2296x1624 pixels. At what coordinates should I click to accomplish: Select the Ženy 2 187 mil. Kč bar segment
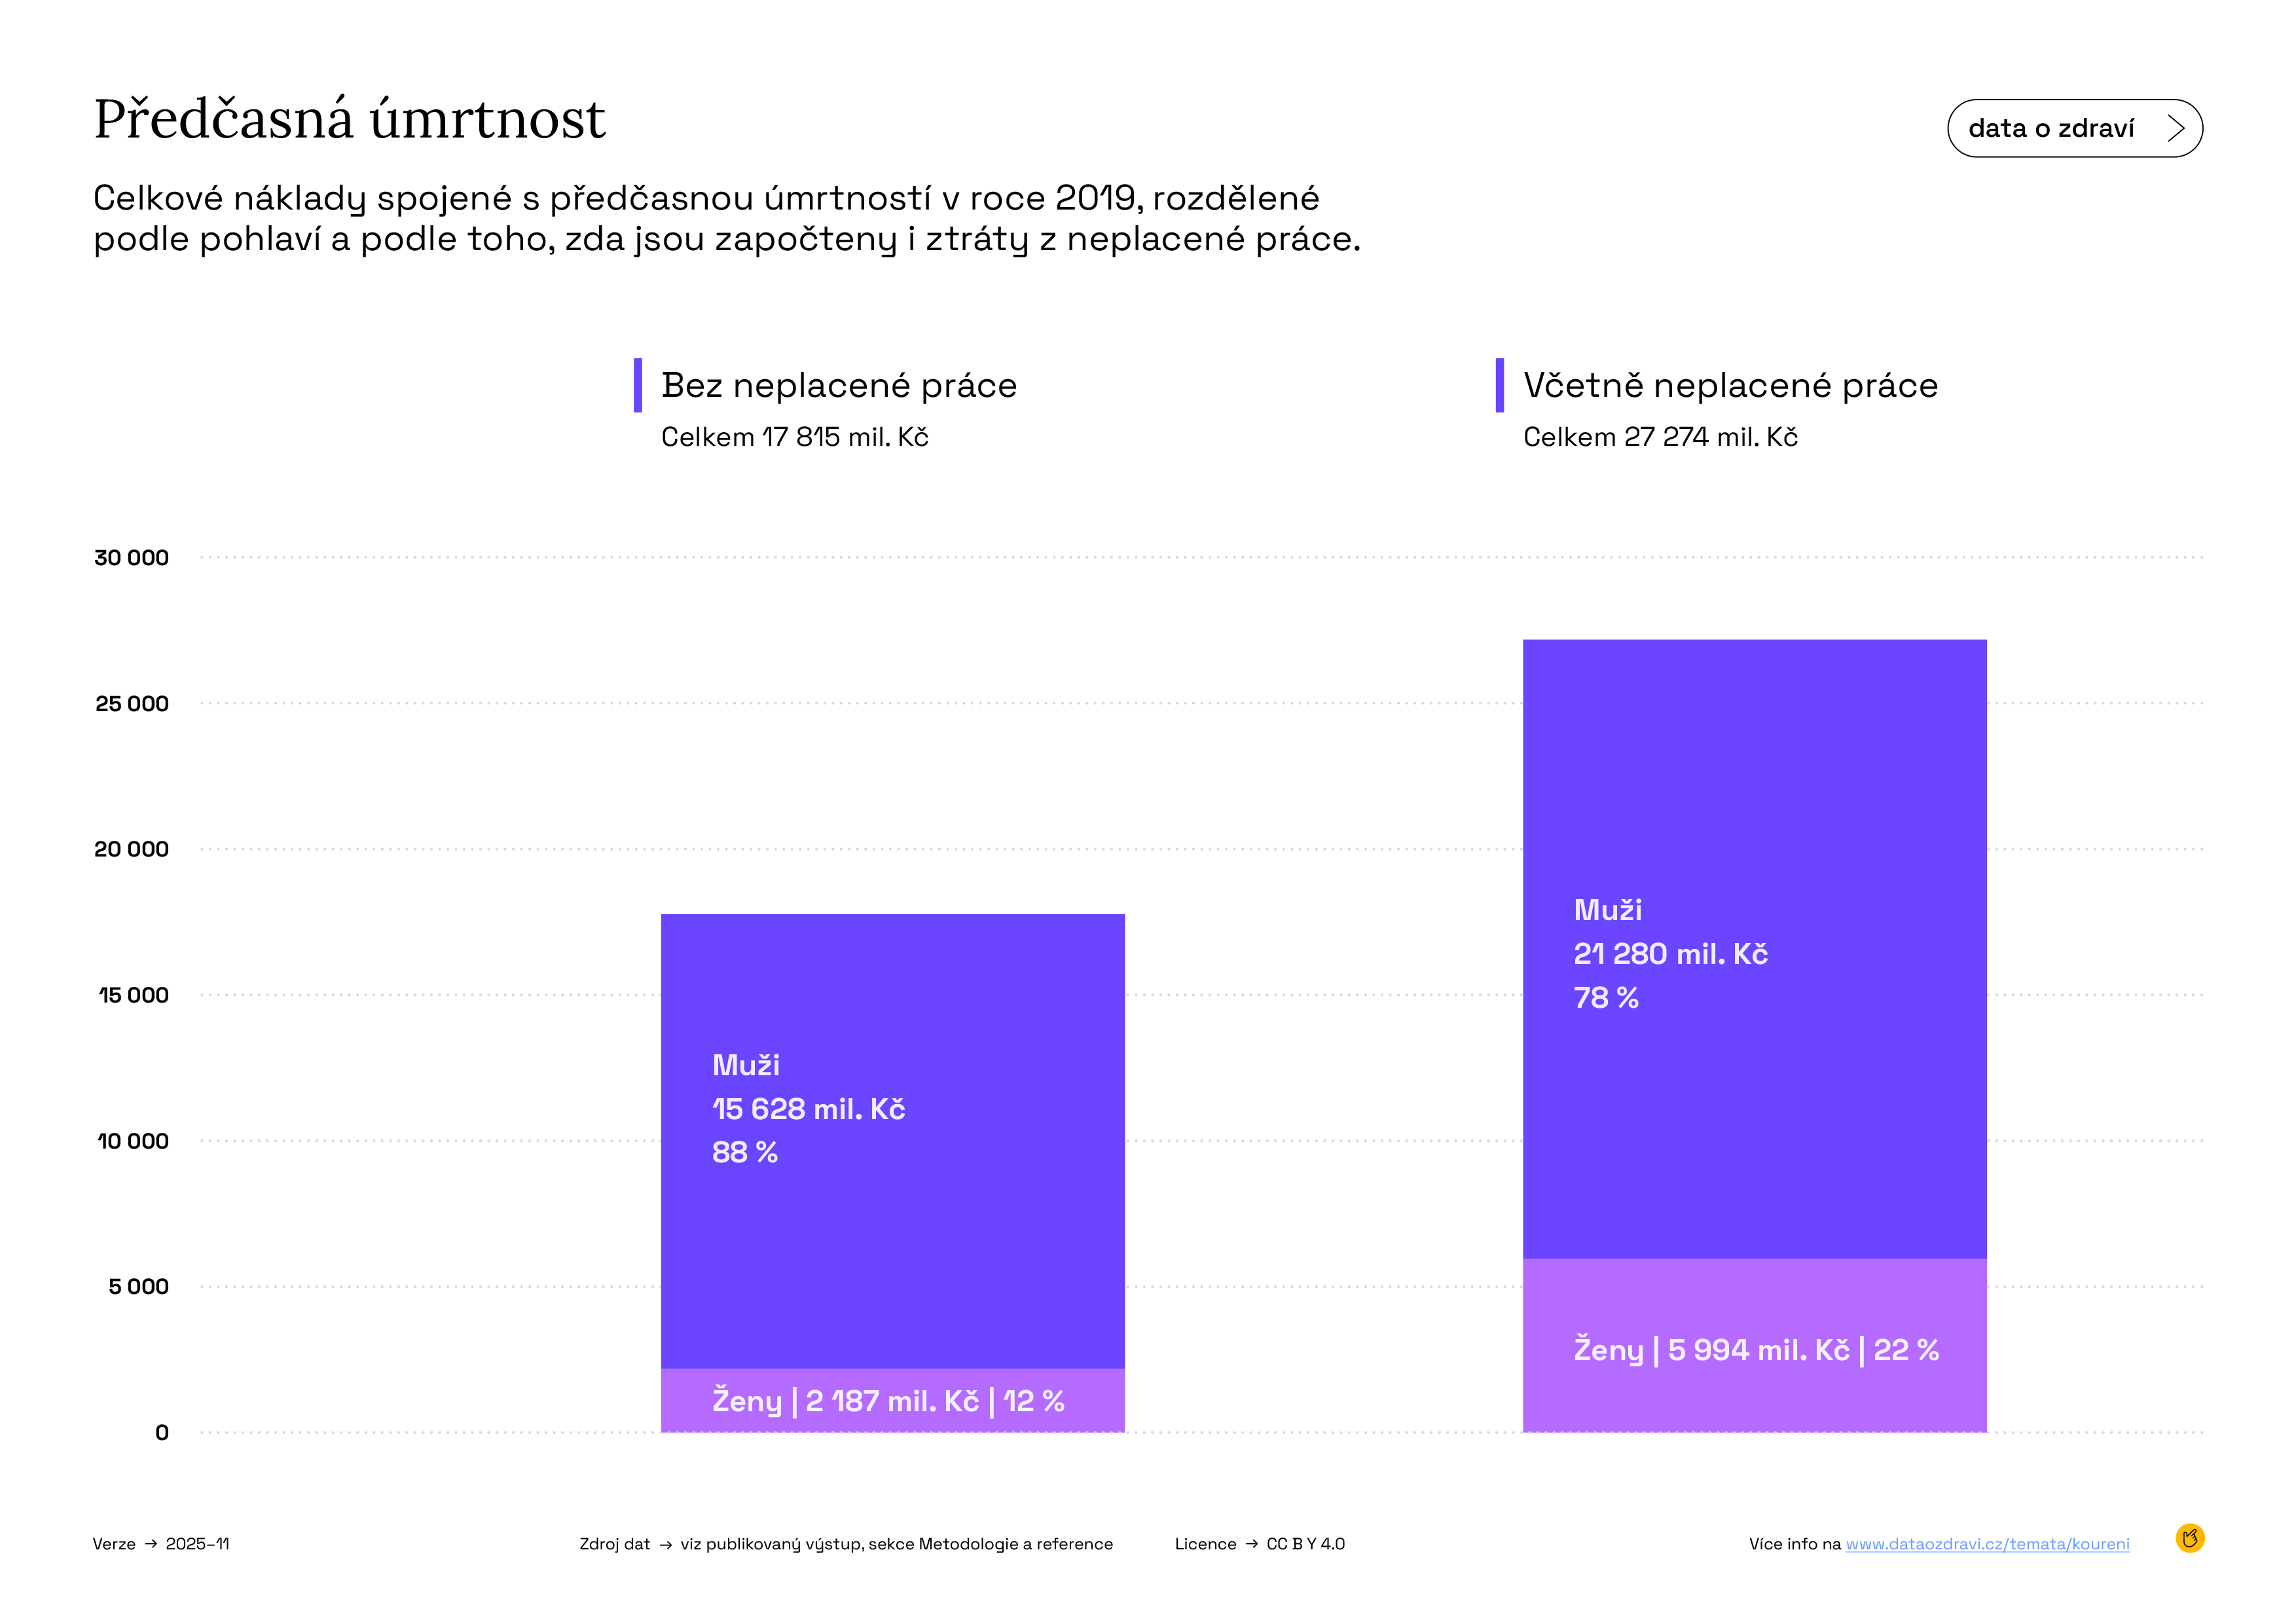click(892, 1400)
